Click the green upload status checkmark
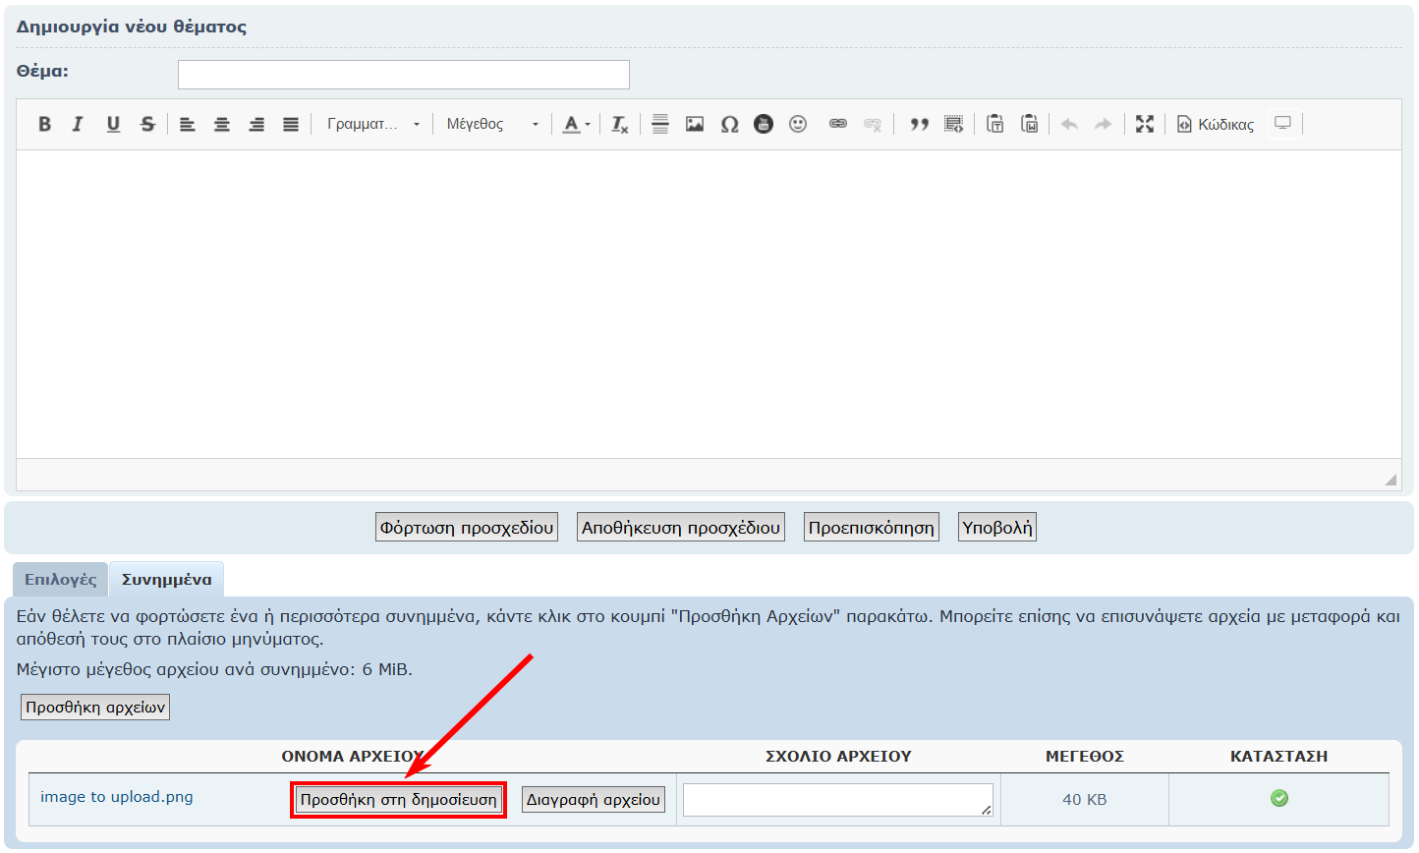1419x853 pixels. (x=1279, y=798)
